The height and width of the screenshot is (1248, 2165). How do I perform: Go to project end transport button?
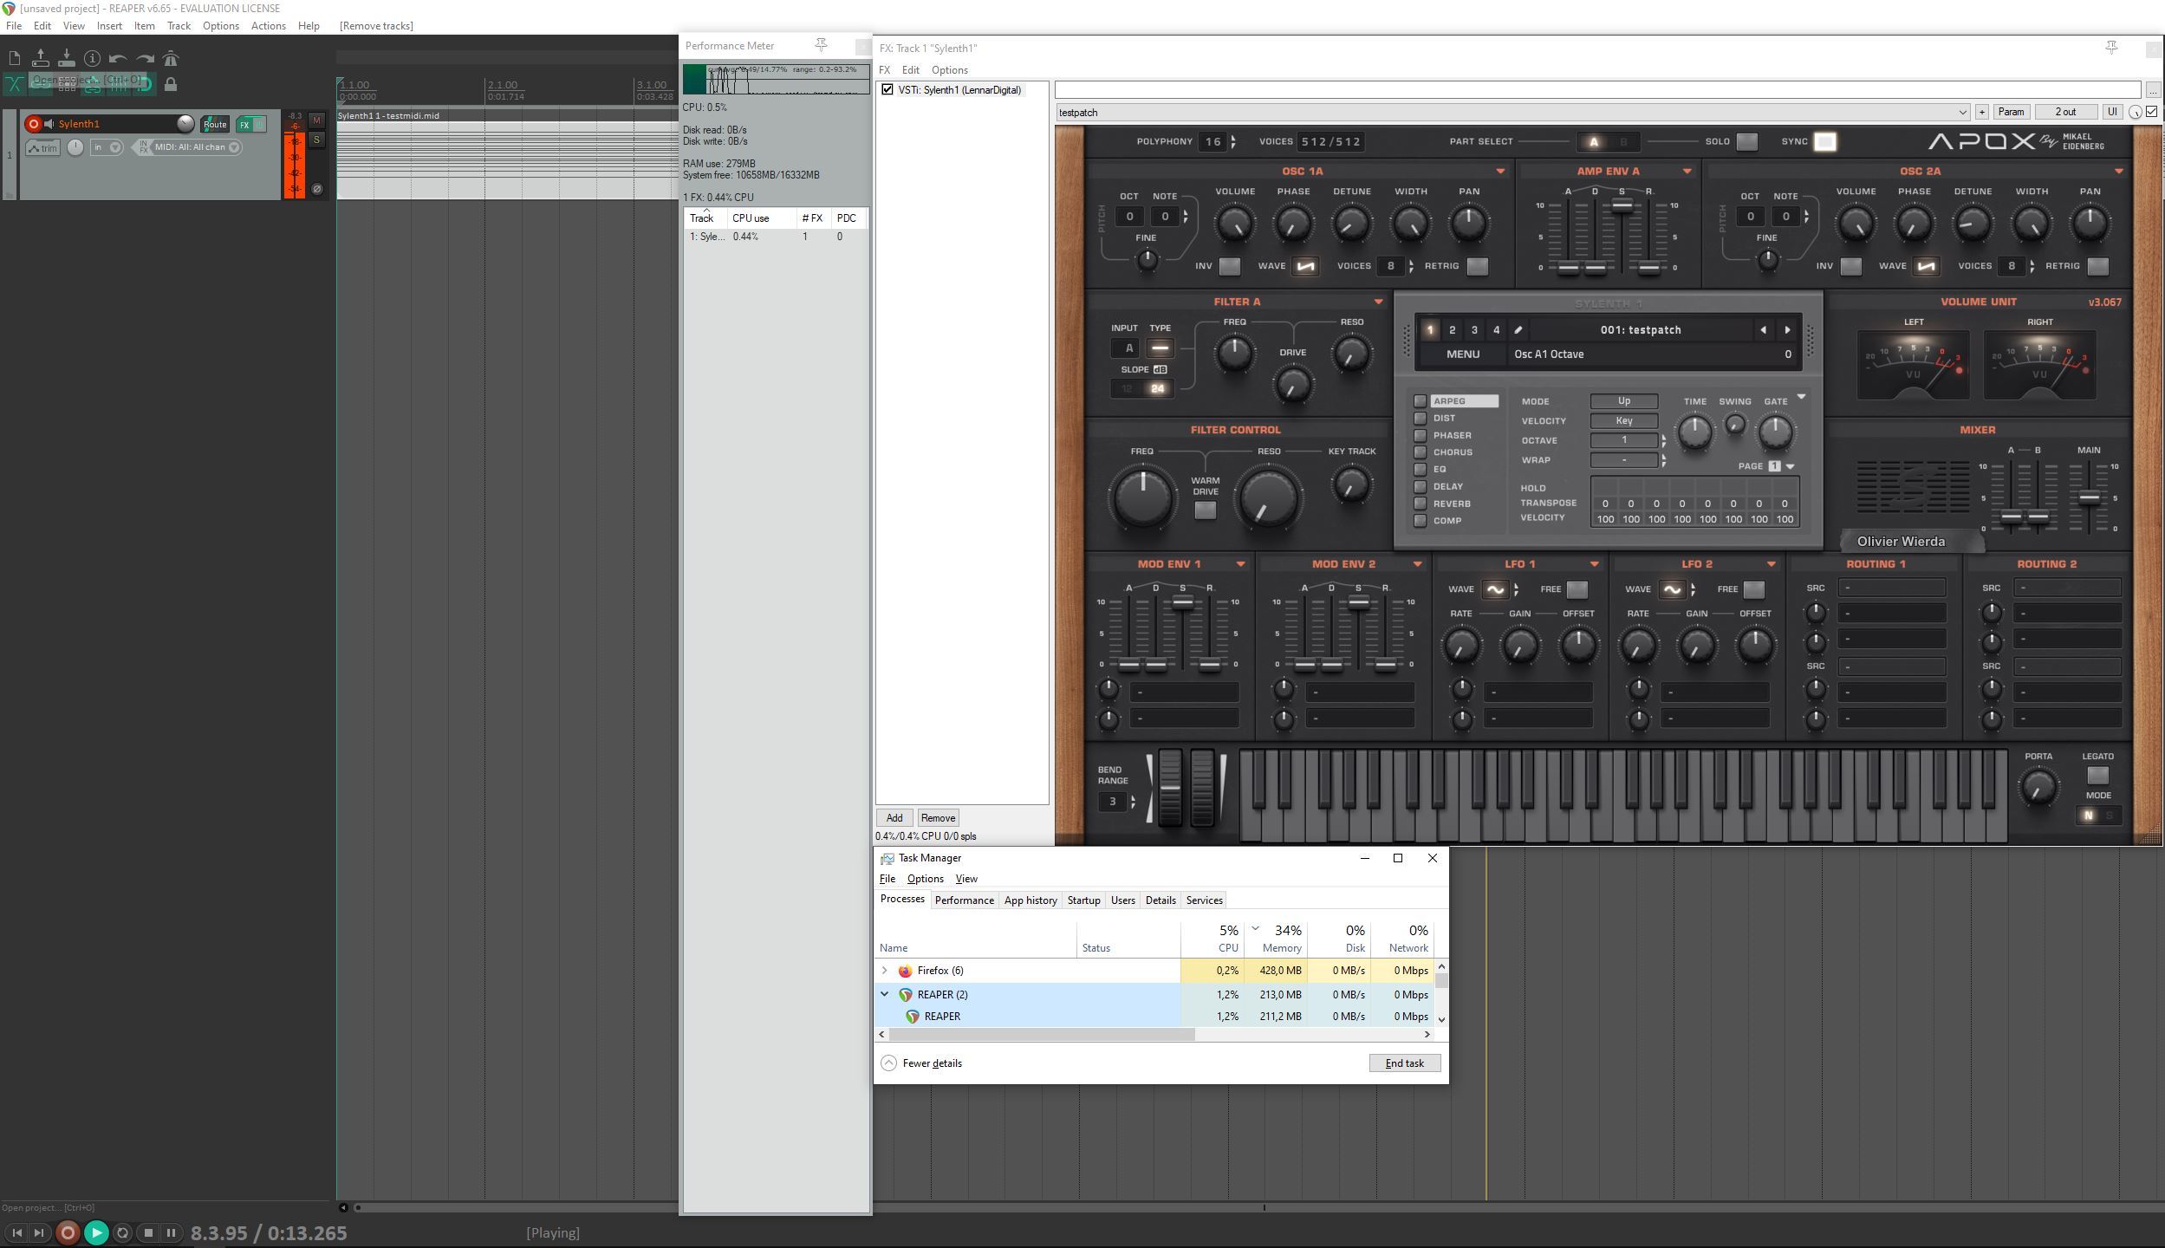38,1232
